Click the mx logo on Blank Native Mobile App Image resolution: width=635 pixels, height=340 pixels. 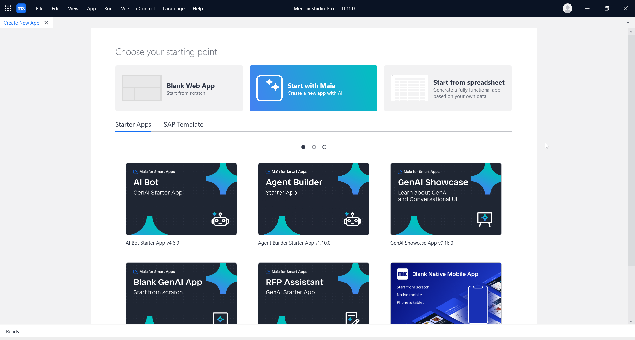(x=402, y=274)
